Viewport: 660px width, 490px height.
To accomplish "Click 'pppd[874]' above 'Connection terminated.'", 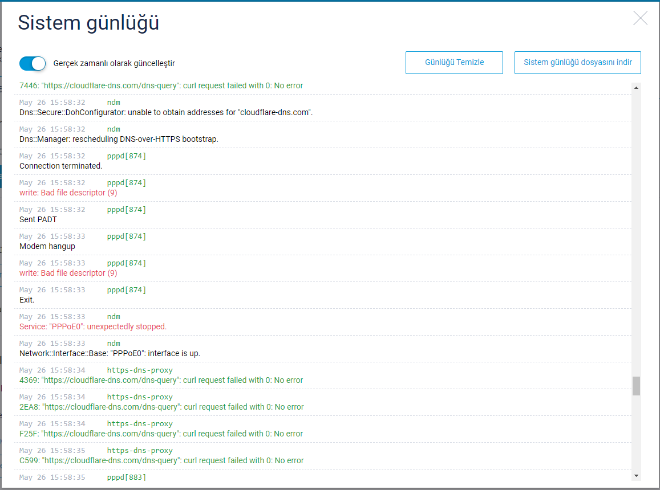I will (126, 156).
